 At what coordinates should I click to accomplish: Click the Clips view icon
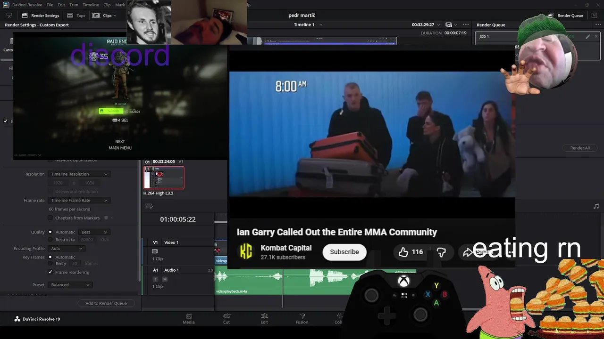(96, 16)
